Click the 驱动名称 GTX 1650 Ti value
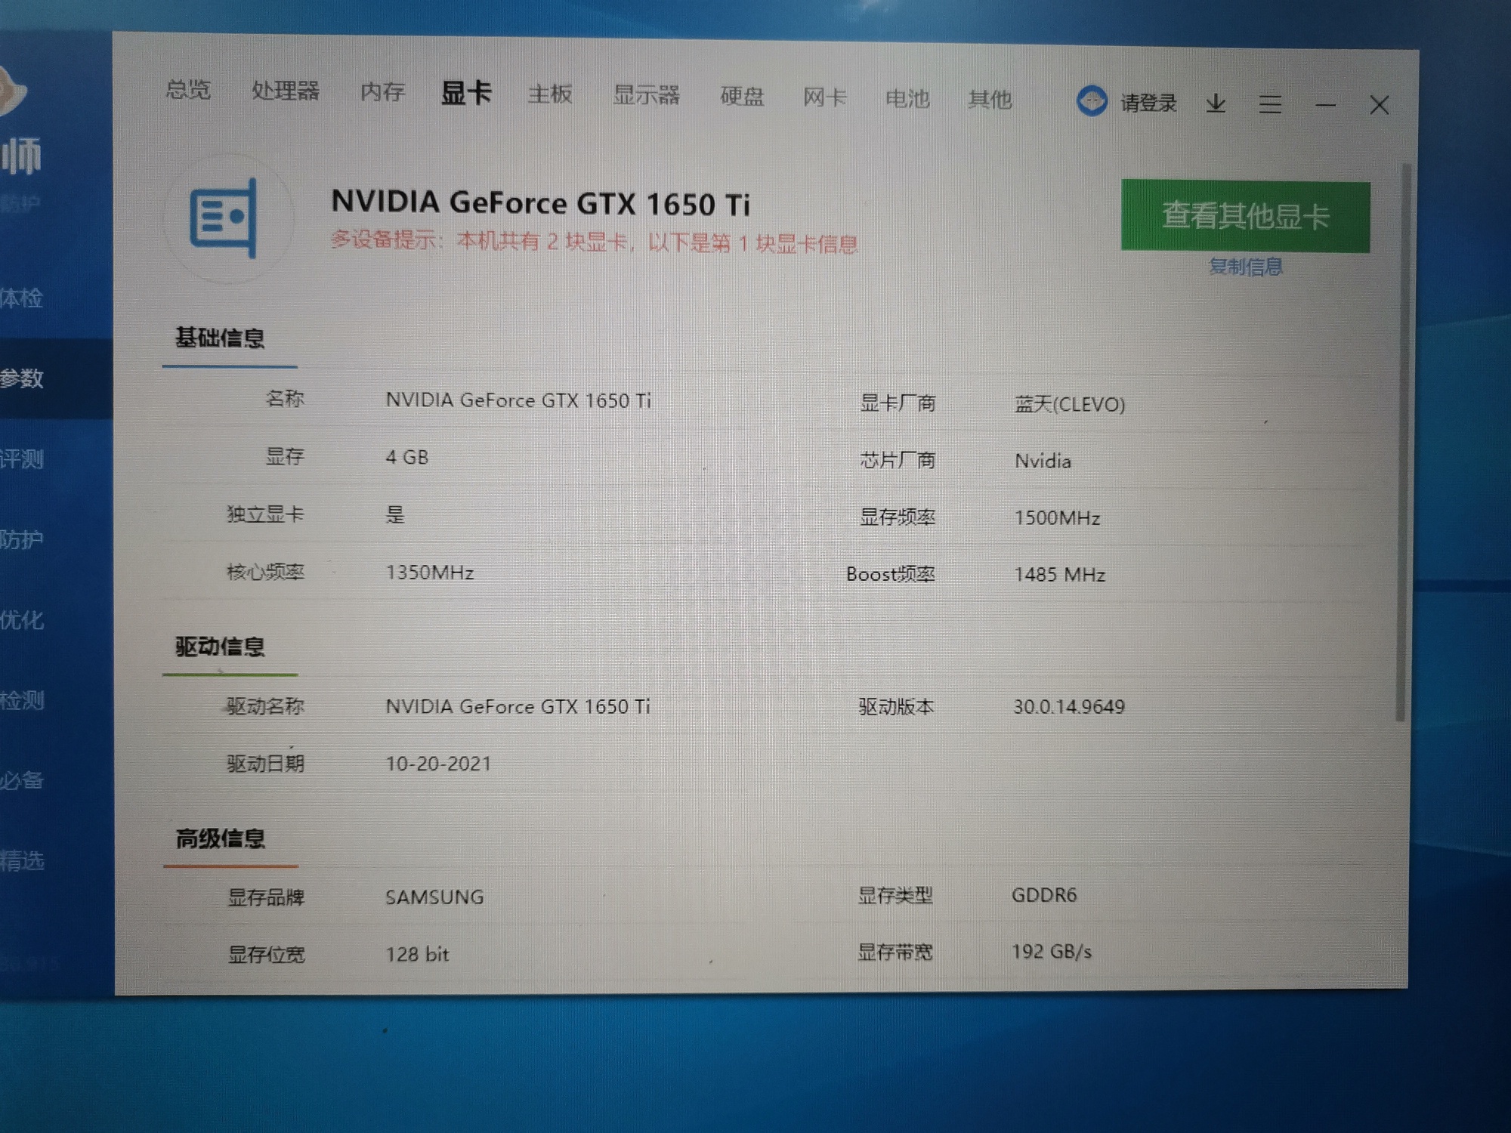The height and width of the screenshot is (1133, 1511). tap(518, 706)
